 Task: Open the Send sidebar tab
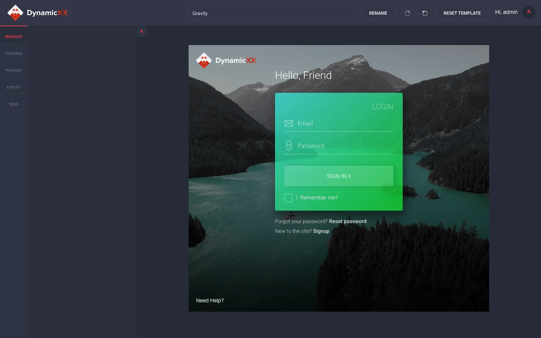pyautogui.click(x=14, y=104)
